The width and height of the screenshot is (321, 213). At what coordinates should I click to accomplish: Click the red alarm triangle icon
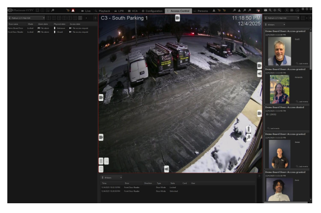point(73,10)
